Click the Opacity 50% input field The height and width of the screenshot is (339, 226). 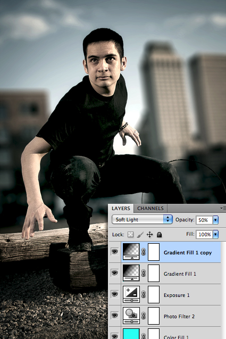pyautogui.click(x=204, y=220)
